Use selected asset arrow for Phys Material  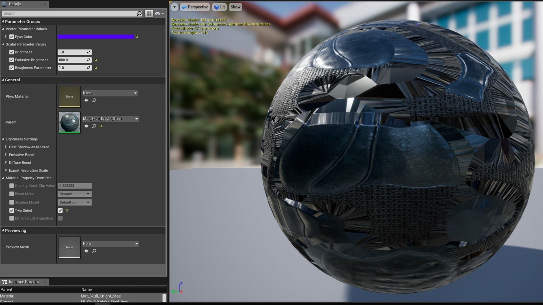coord(87,101)
